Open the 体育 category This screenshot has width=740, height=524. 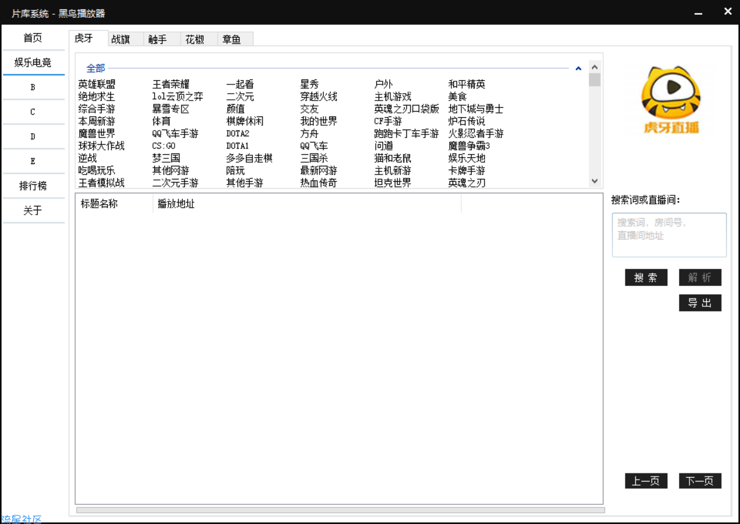point(162,121)
